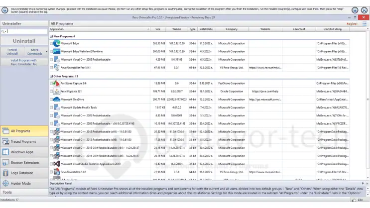The height and width of the screenshot is (208, 370).
Task: Click the Microsoft OneDrive cloud icon
Action: tap(57, 100)
